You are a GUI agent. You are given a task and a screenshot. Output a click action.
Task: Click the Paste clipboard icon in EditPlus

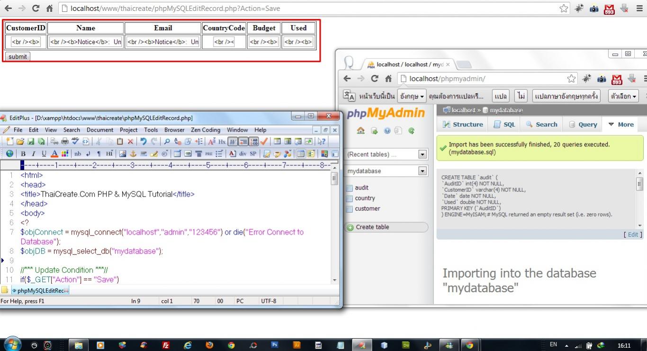[120, 141]
